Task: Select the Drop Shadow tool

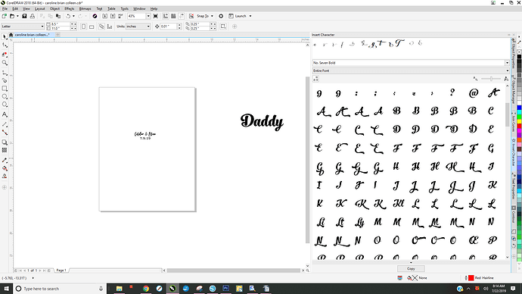Action: pyautogui.click(x=5, y=142)
